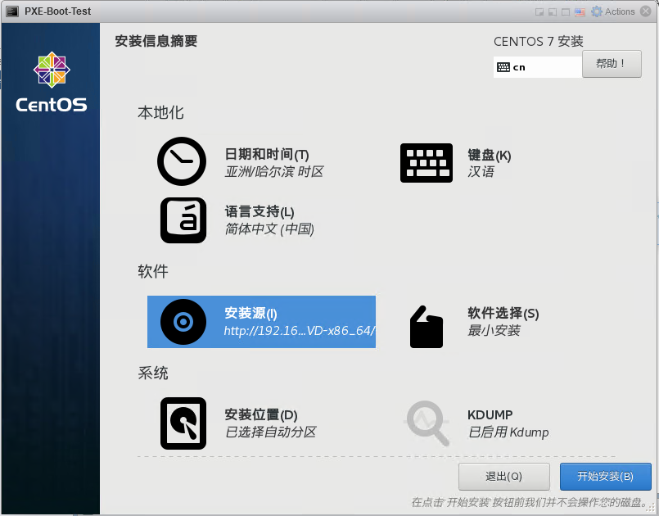659x516 pixels.
Task: Open the Actions gear menu
Action: pos(613,11)
